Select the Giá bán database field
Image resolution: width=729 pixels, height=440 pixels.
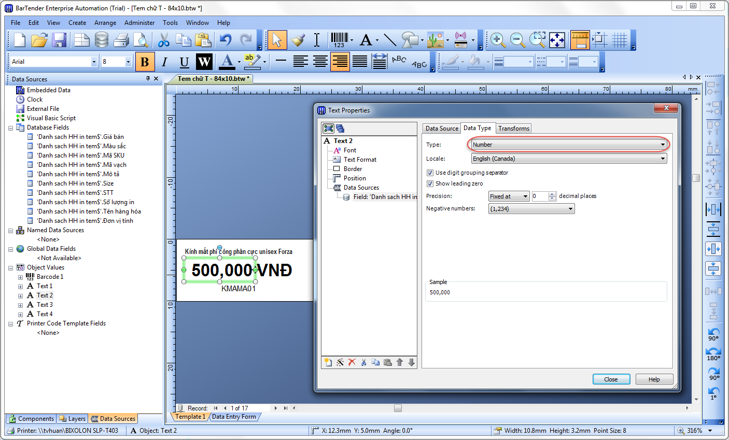[80, 137]
